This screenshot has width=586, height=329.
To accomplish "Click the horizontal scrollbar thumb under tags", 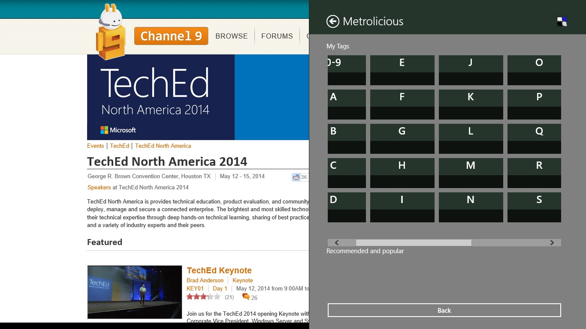I will 414,242.
